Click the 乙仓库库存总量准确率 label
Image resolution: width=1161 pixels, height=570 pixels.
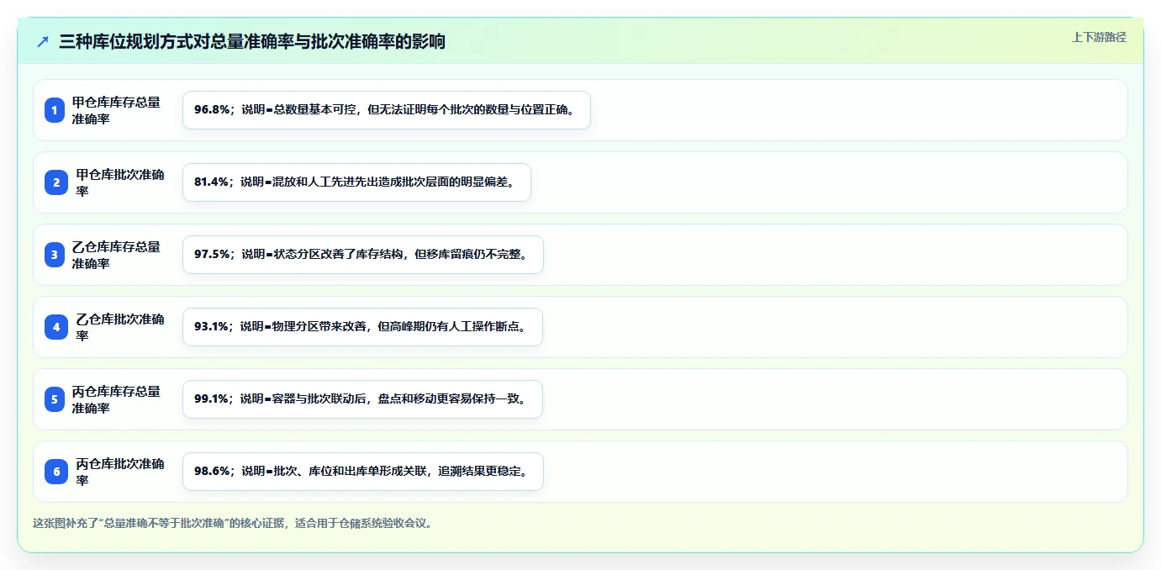[x=116, y=255]
